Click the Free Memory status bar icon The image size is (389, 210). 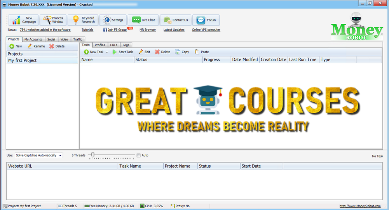click(87, 206)
